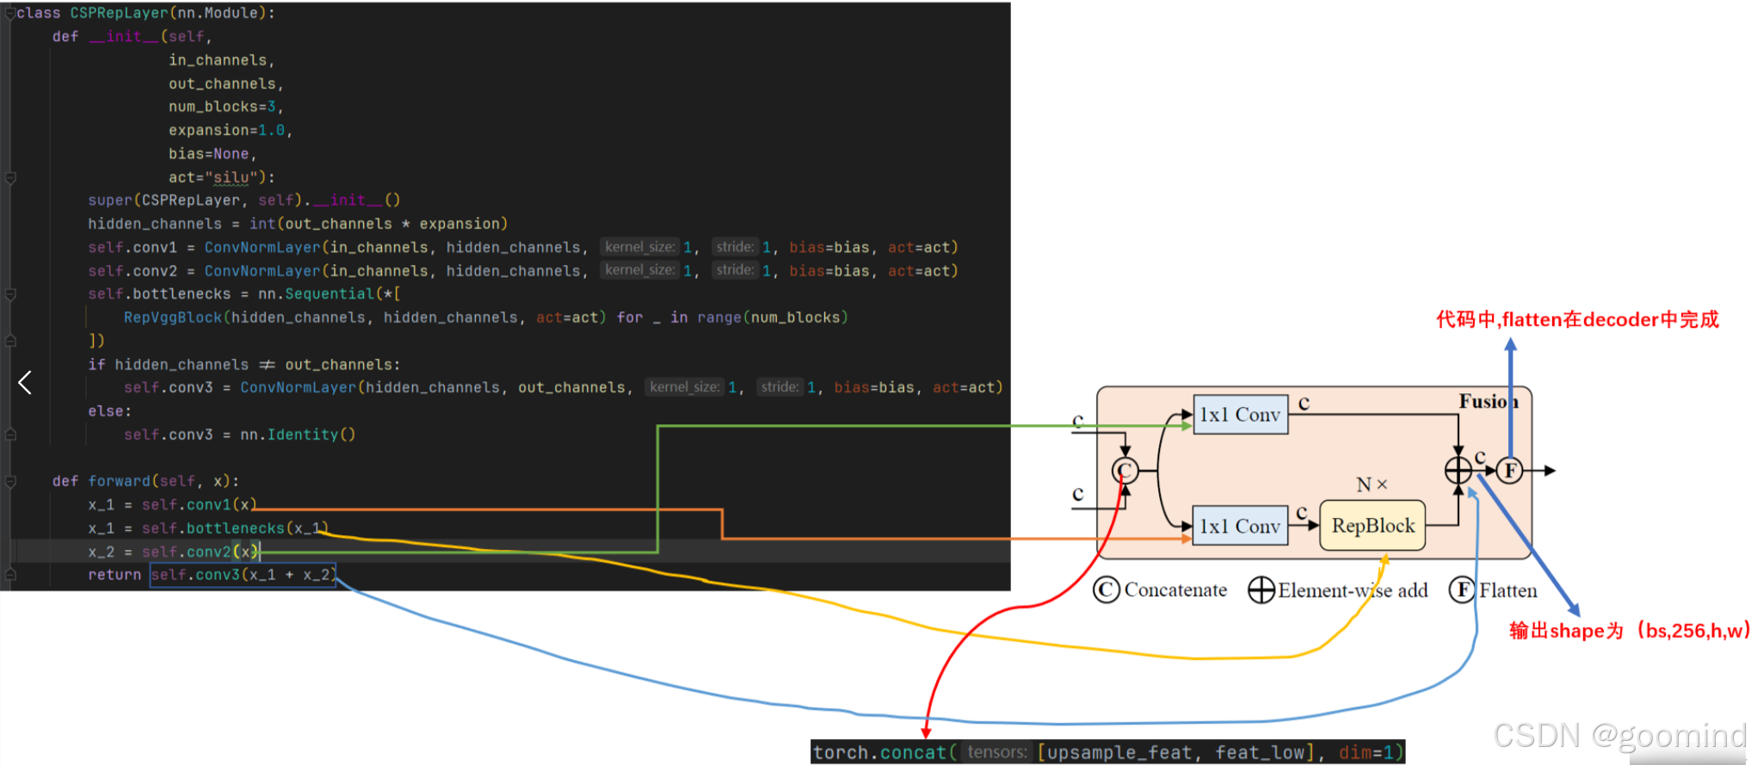Click self.conv3(x_1 + x_2) return expression
The height and width of the screenshot is (765, 1751).
[243, 575]
